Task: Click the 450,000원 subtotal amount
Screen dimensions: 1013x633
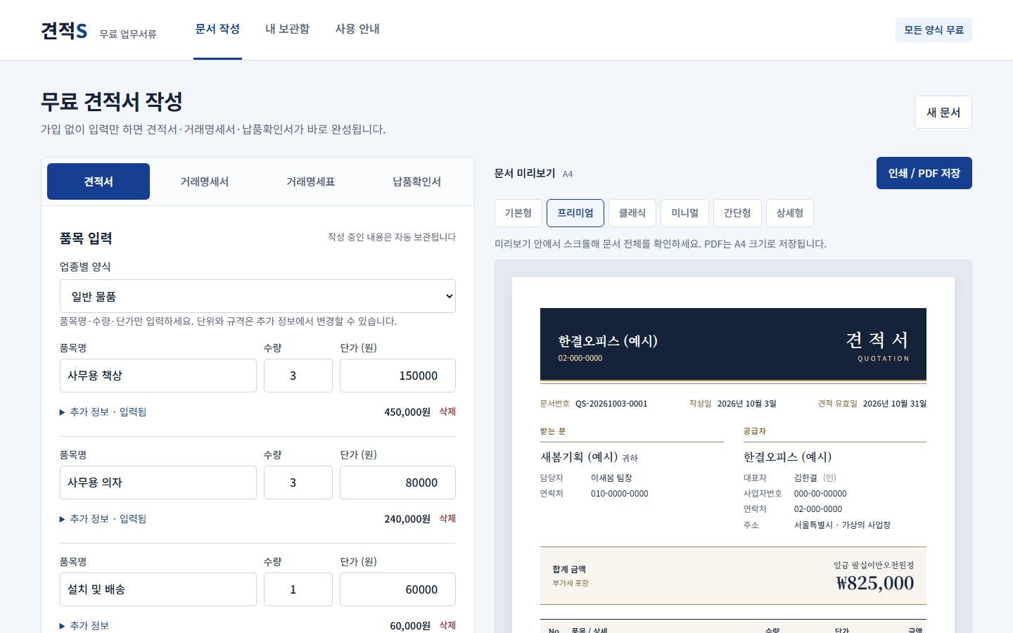Action: [x=407, y=412]
